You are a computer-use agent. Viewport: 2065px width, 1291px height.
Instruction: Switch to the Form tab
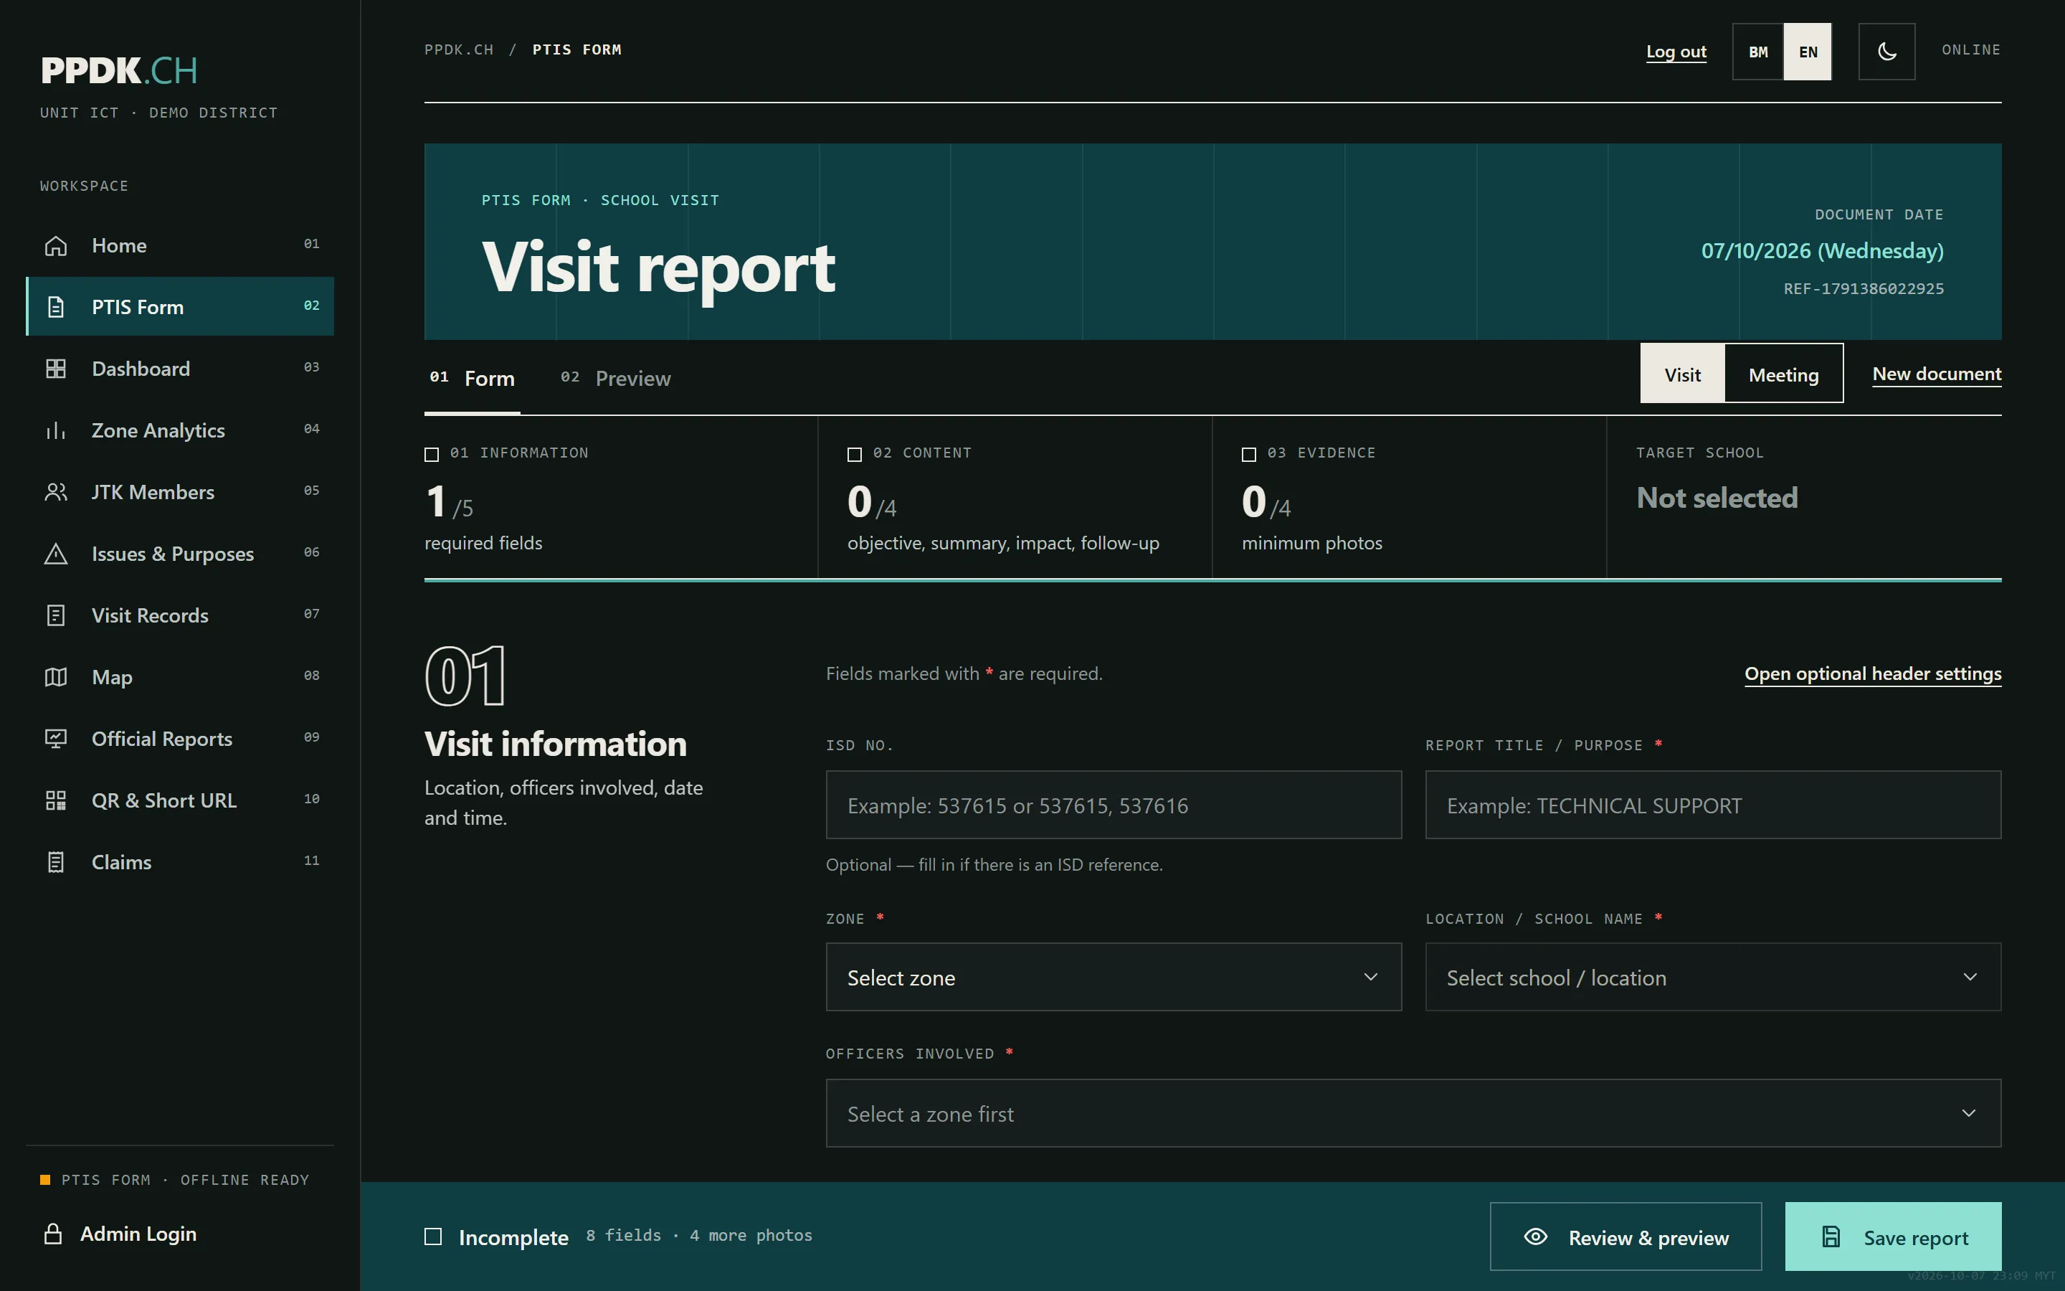pos(473,378)
